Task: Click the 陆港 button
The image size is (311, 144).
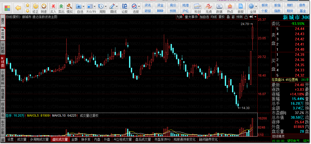Action: [x=185, y=5]
